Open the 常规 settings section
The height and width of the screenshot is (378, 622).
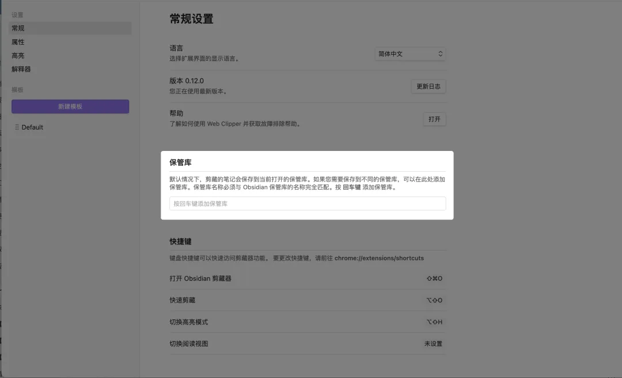click(70, 28)
